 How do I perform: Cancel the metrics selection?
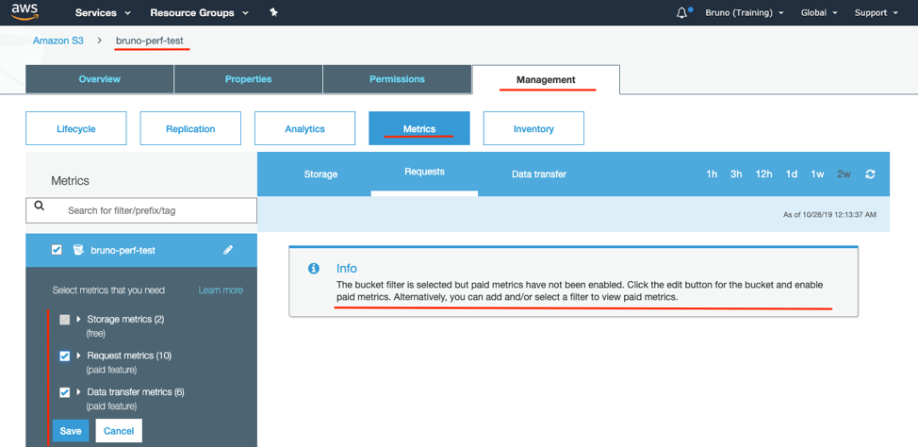(x=119, y=431)
